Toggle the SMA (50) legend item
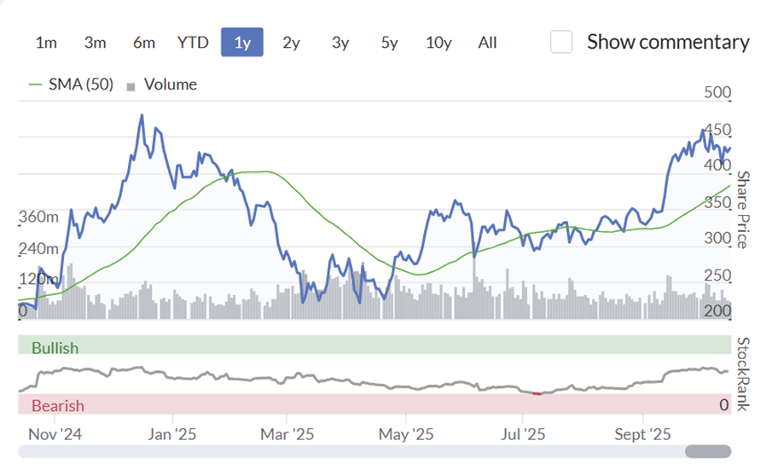This screenshot has height=470, width=761. [x=71, y=84]
